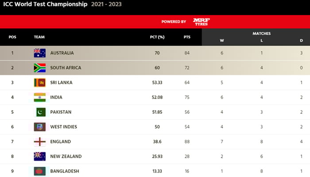Select the TEAM column header
Viewport: 310px width, 177px height.
coord(39,37)
